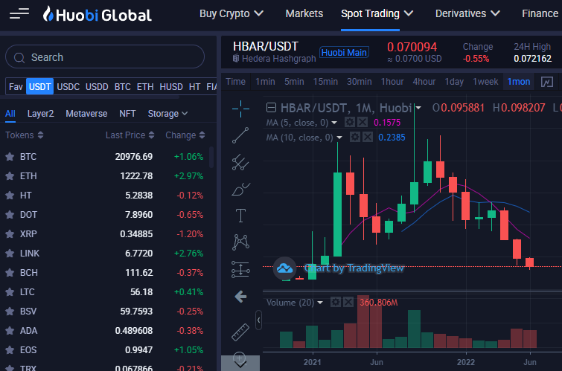
Task: Set chart interval to 1day
Action: [x=454, y=82]
